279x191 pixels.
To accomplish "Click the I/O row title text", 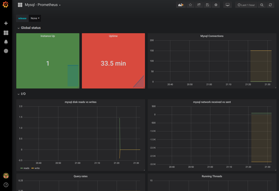I will point(23,94).
